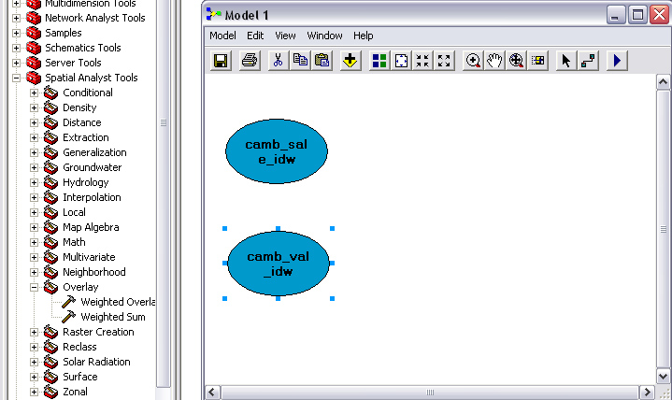The height and width of the screenshot is (400, 672).
Task: Select the Continuous Zoom tool
Action: coord(516,61)
